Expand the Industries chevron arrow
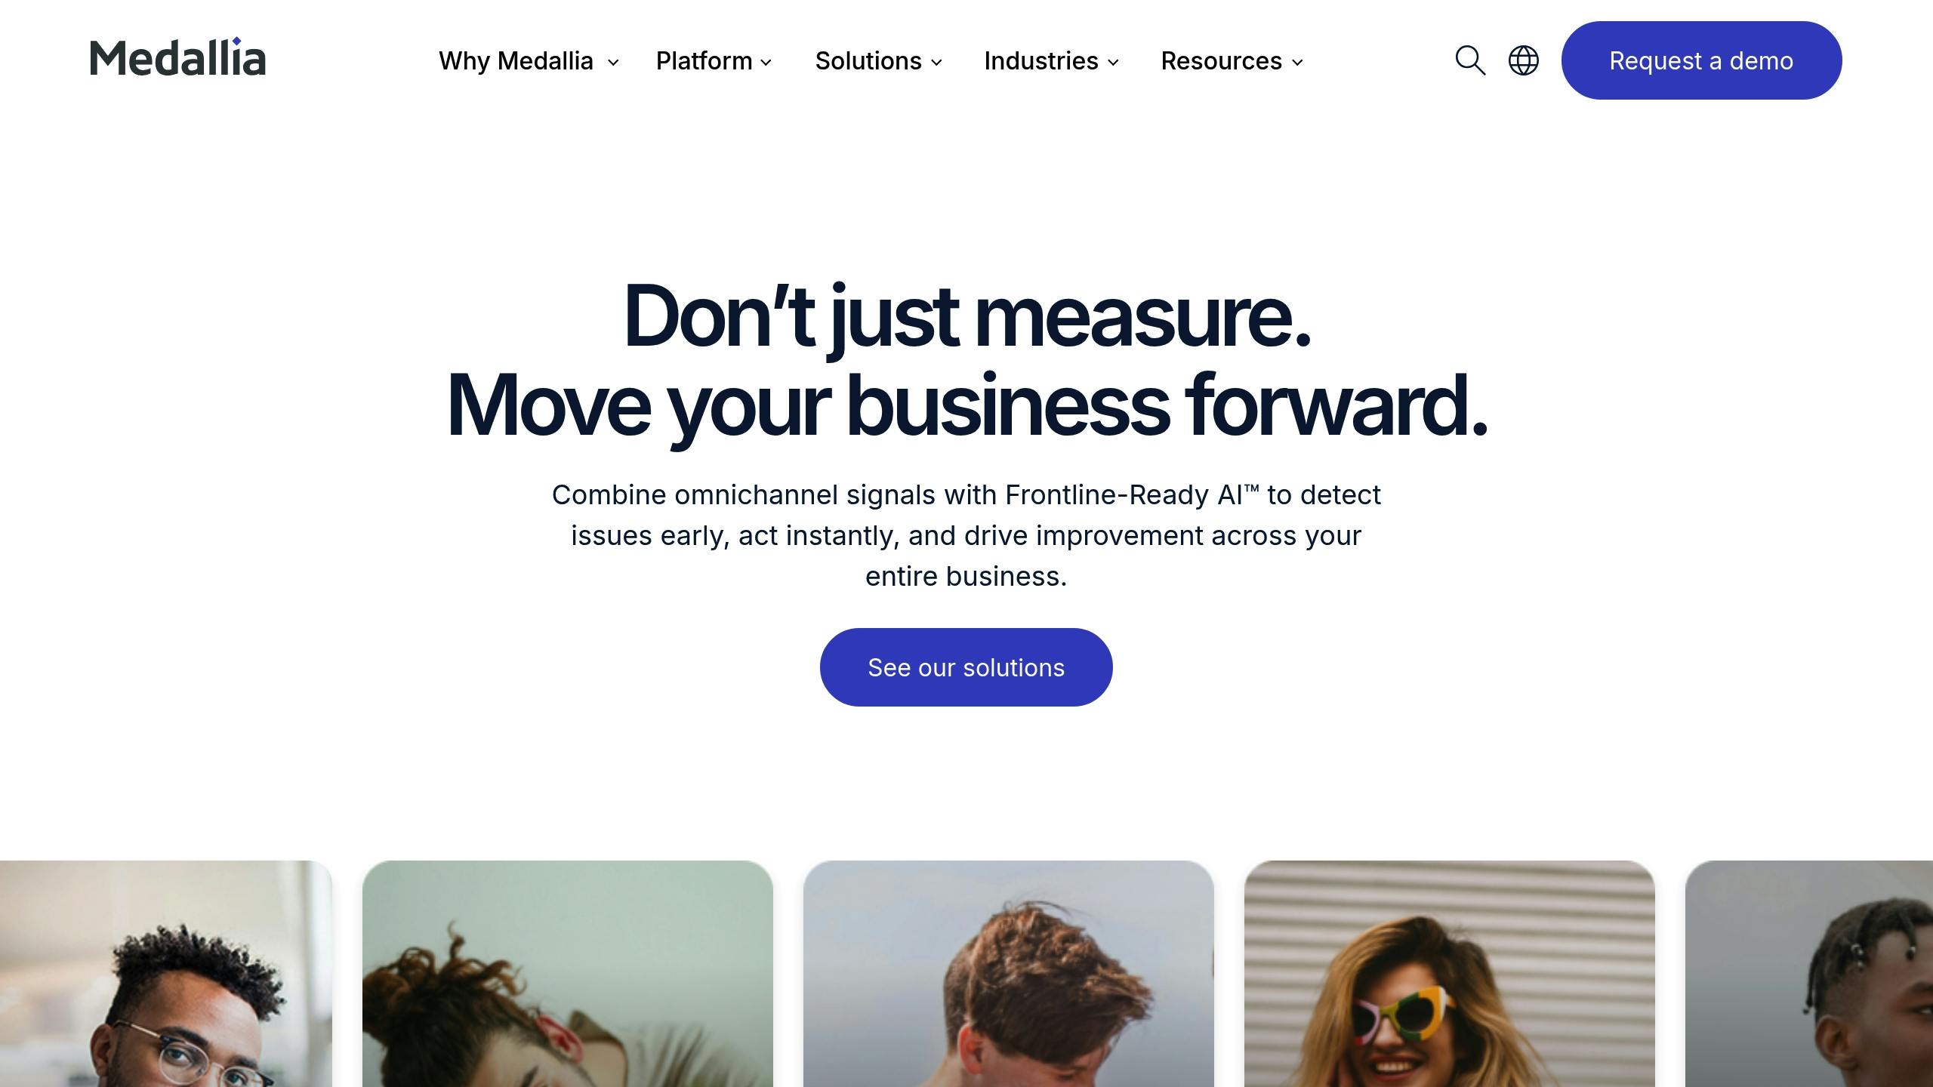The image size is (1933, 1087). 1113,62
